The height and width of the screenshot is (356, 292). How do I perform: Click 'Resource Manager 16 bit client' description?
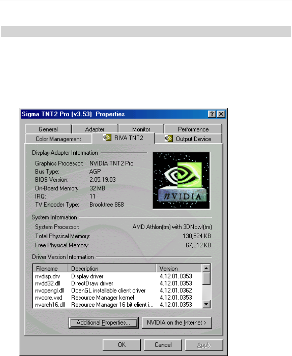[x=112, y=305]
